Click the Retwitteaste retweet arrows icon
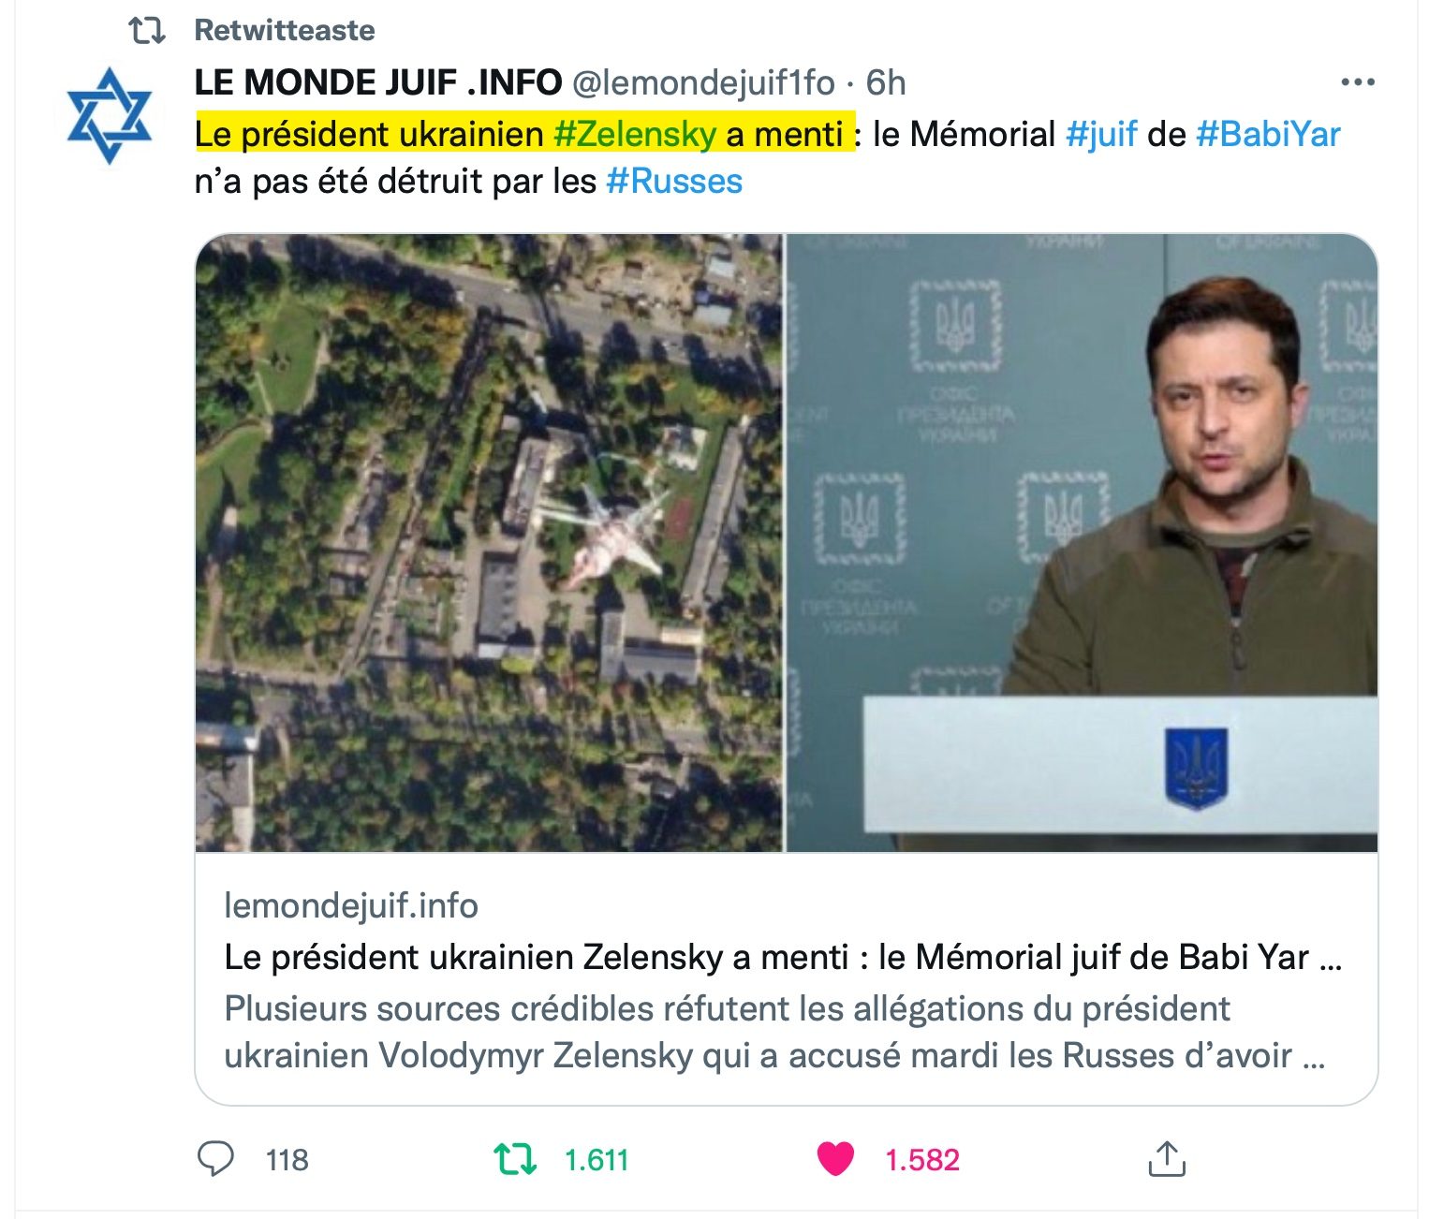The height and width of the screenshot is (1219, 1429). click(x=147, y=31)
